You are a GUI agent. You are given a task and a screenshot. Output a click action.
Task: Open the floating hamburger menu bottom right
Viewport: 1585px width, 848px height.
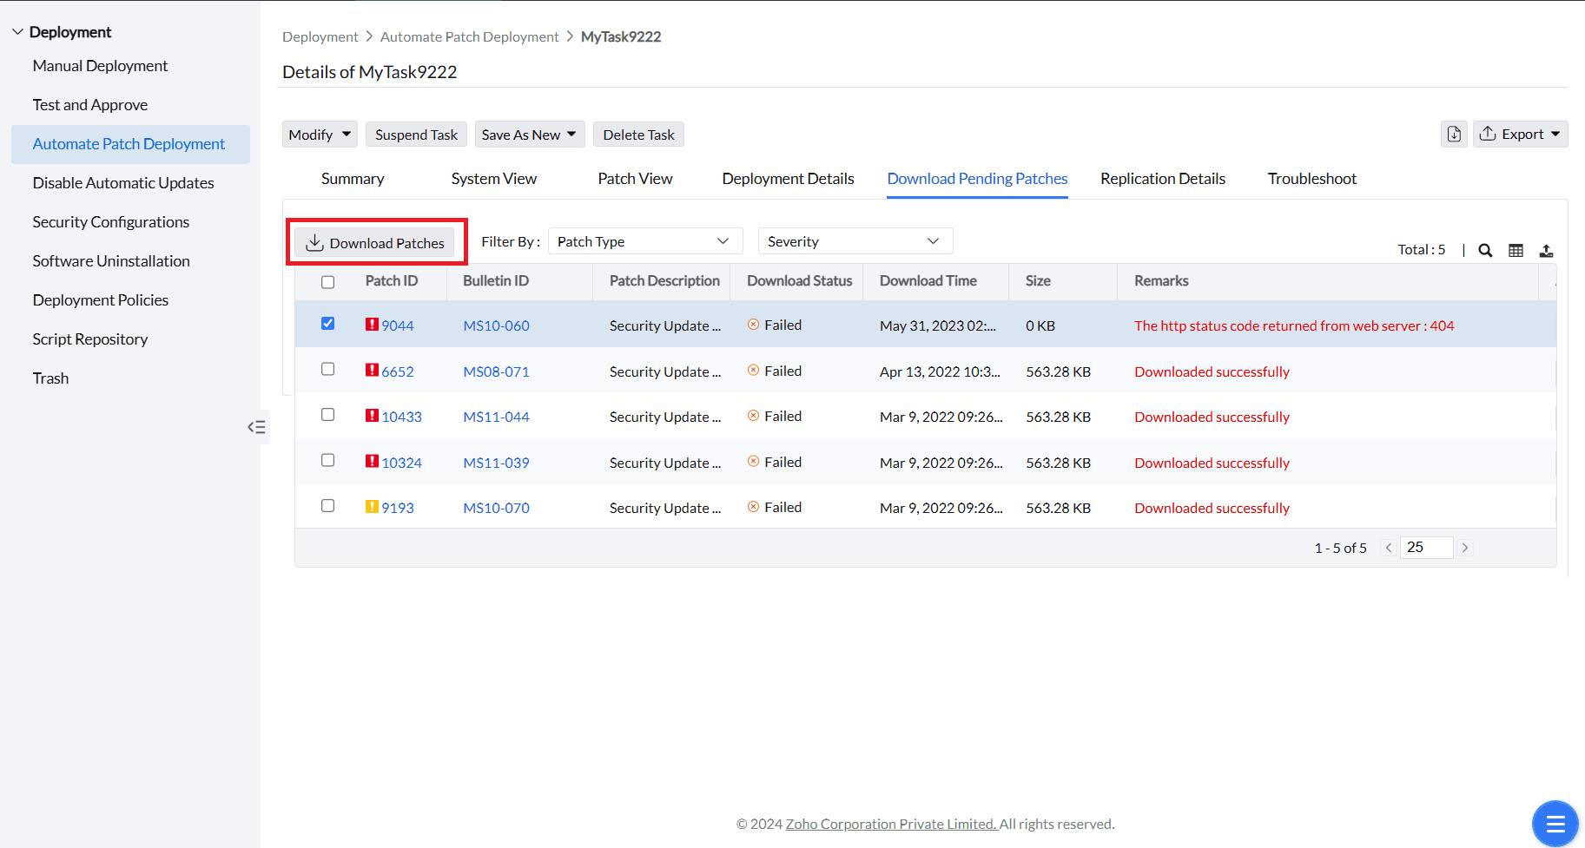[1555, 823]
